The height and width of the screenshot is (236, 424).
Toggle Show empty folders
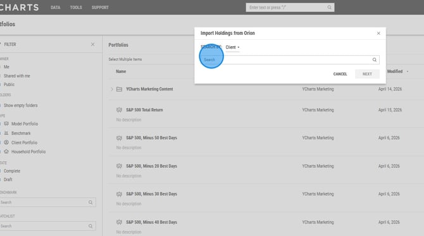pos(20,106)
